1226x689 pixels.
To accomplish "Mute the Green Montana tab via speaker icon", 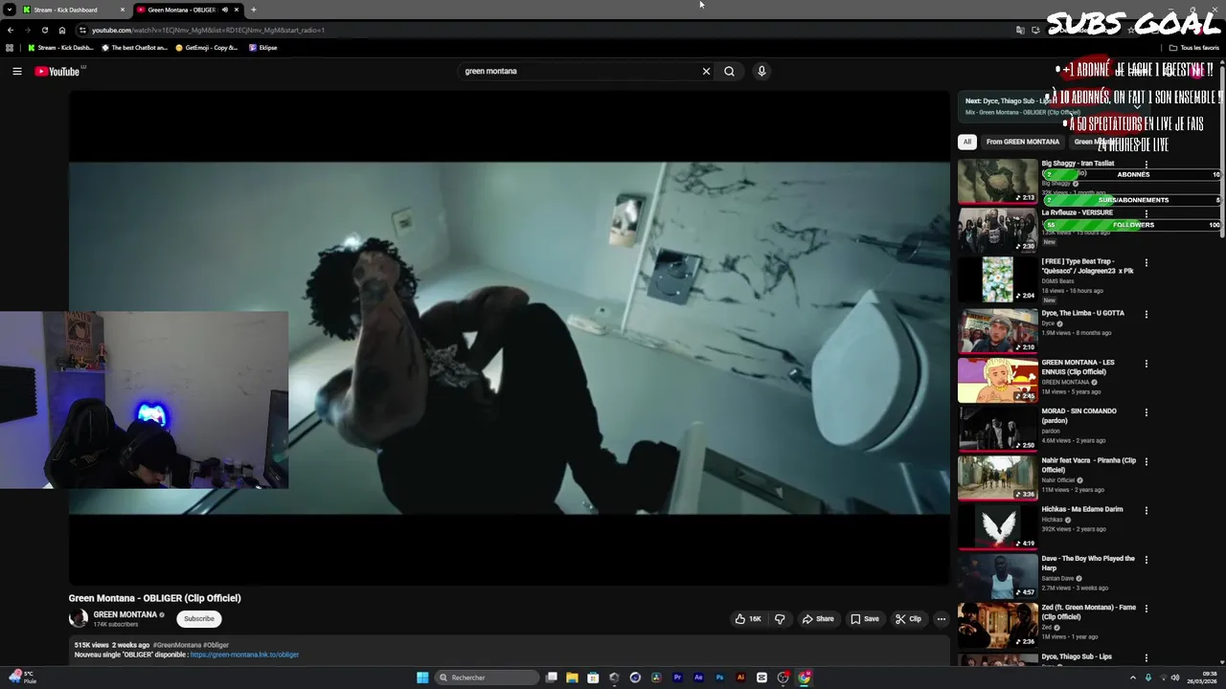I will pos(225,10).
